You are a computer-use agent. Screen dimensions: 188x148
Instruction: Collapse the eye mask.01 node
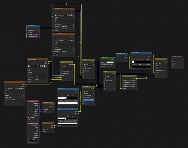pos(55,9)
